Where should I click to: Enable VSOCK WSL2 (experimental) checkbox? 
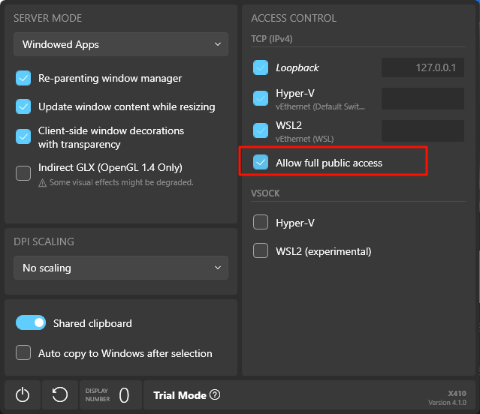point(261,251)
